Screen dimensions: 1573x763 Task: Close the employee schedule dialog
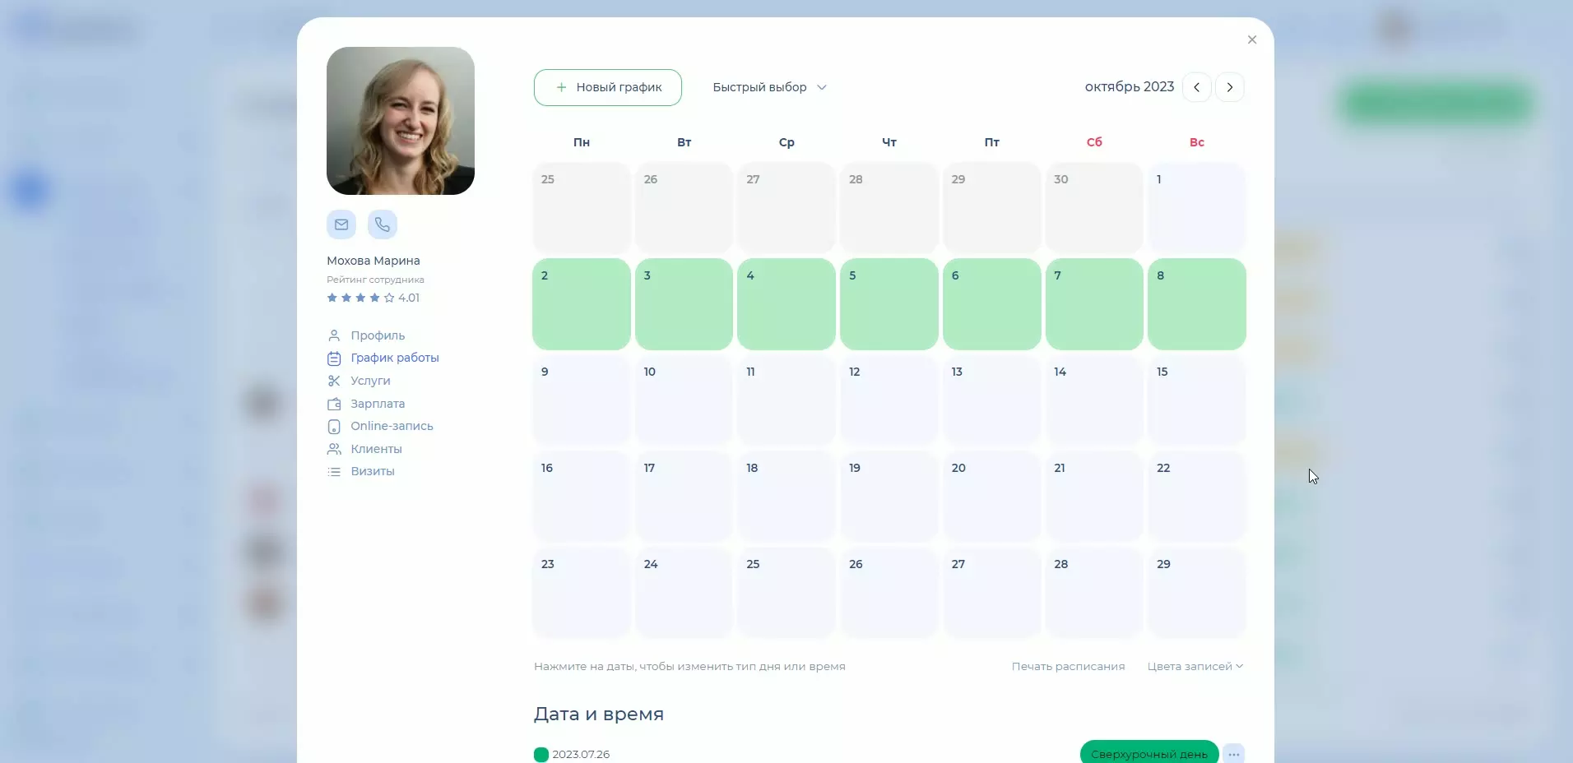[x=1251, y=39]
